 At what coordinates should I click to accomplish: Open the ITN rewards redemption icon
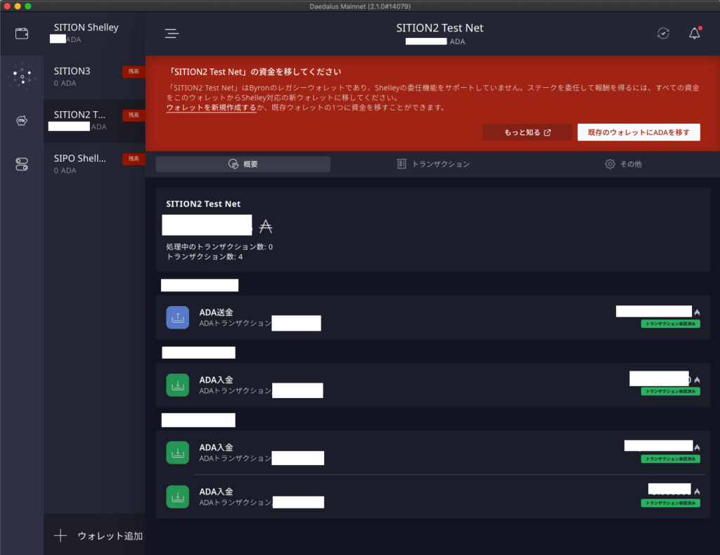click(x=22, y=120)
